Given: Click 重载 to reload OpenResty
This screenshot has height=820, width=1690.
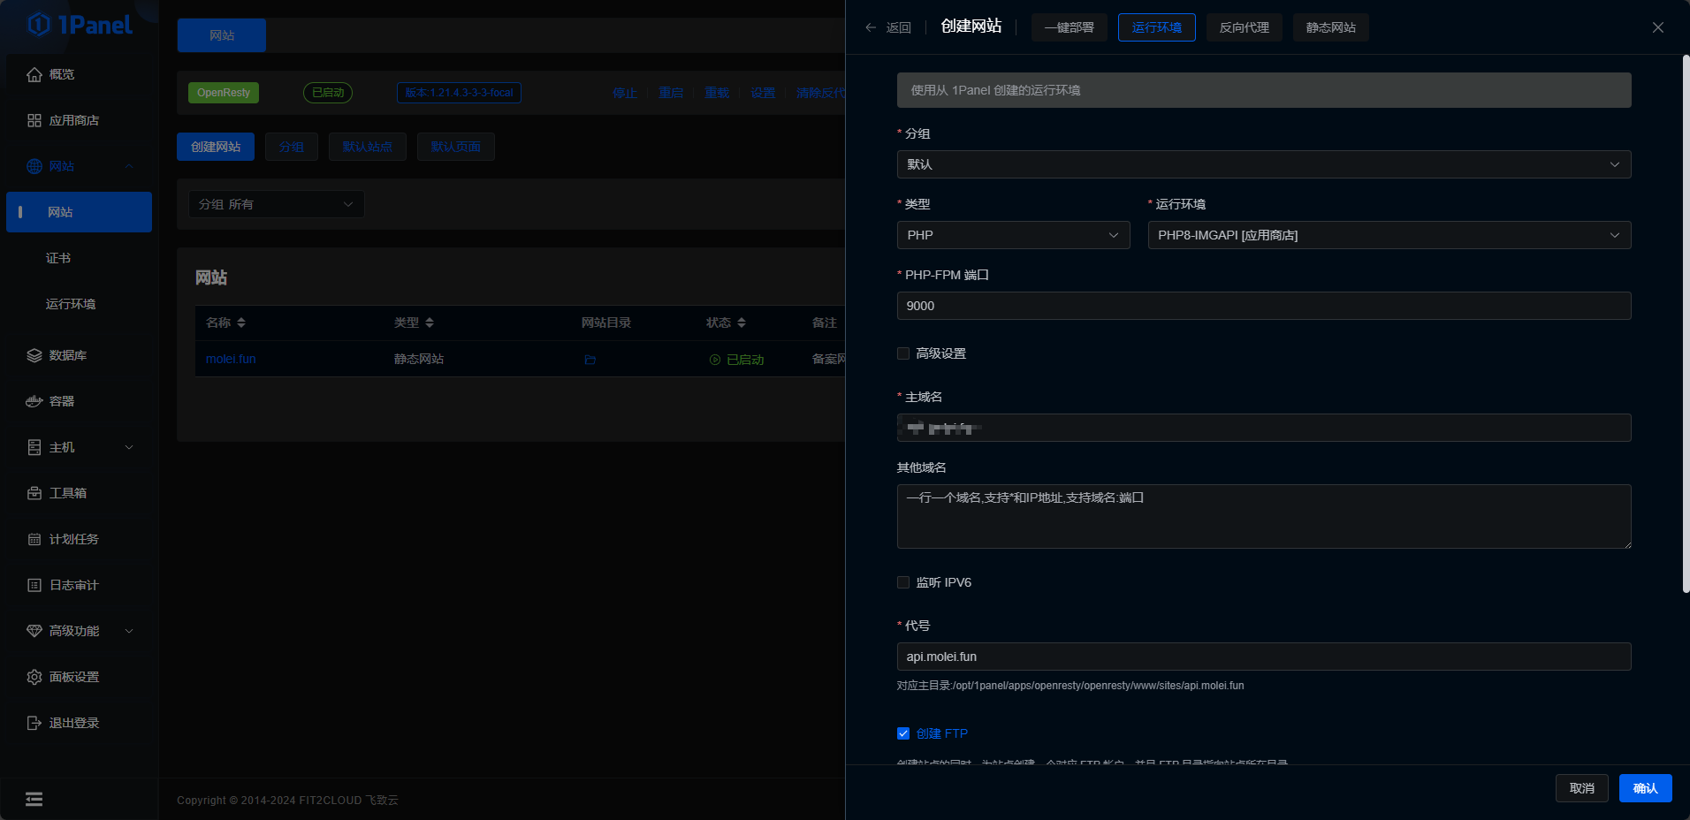Looking at the screenshot, I should click(x=717, y=93).
